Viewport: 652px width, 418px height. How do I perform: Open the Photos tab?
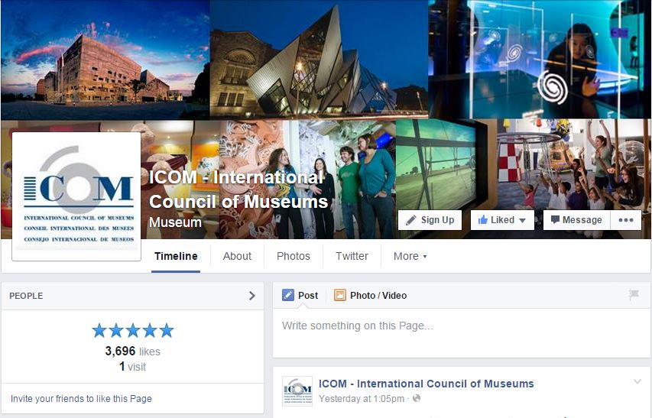[x=294, y=256]
